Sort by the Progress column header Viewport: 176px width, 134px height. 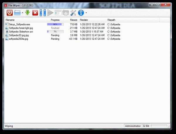coord(55,20)
